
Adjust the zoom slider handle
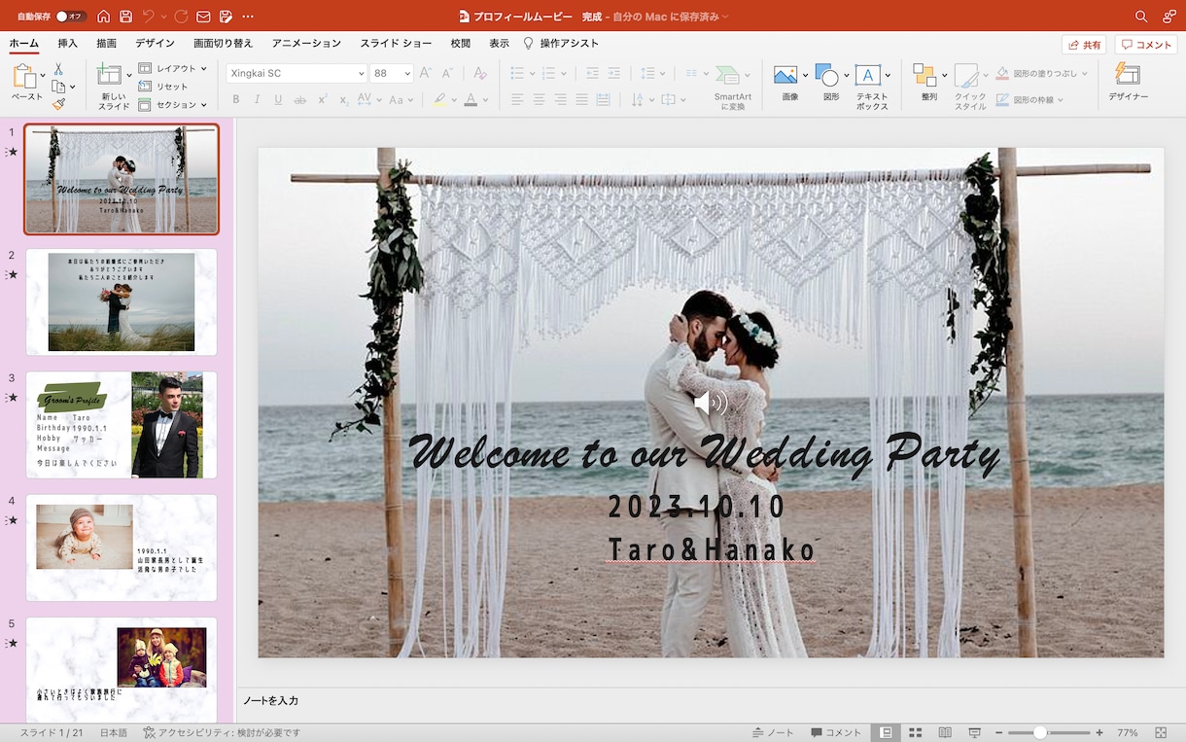pyautogui.click(x=1039, y=732)
